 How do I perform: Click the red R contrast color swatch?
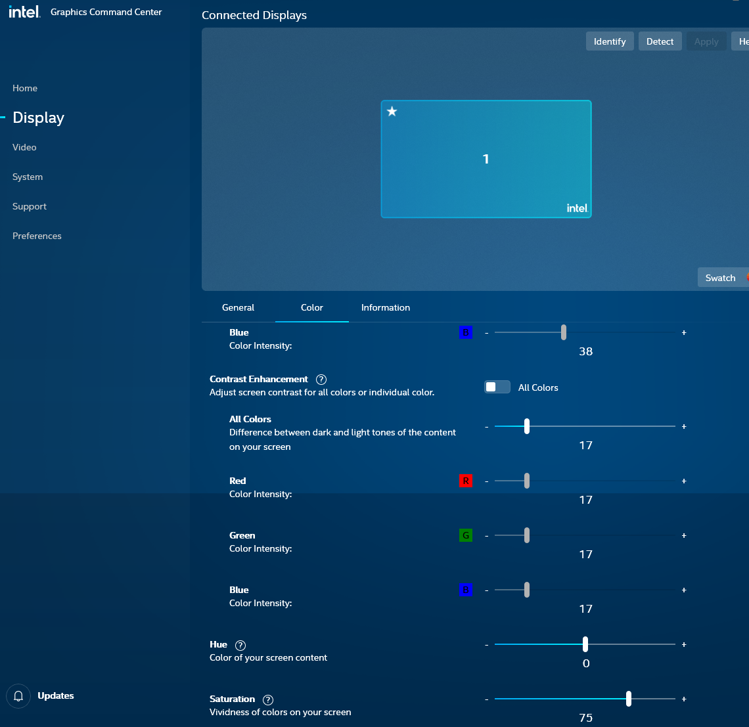[x=466, y=481]
